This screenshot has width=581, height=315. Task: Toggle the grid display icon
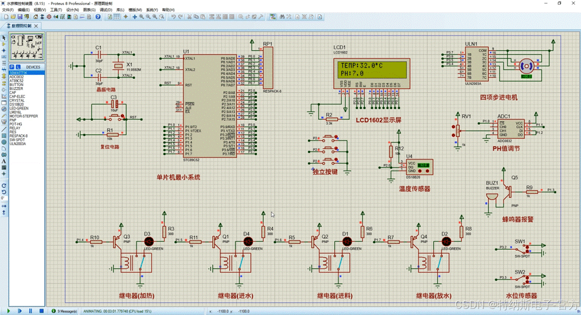pos(117,17)
